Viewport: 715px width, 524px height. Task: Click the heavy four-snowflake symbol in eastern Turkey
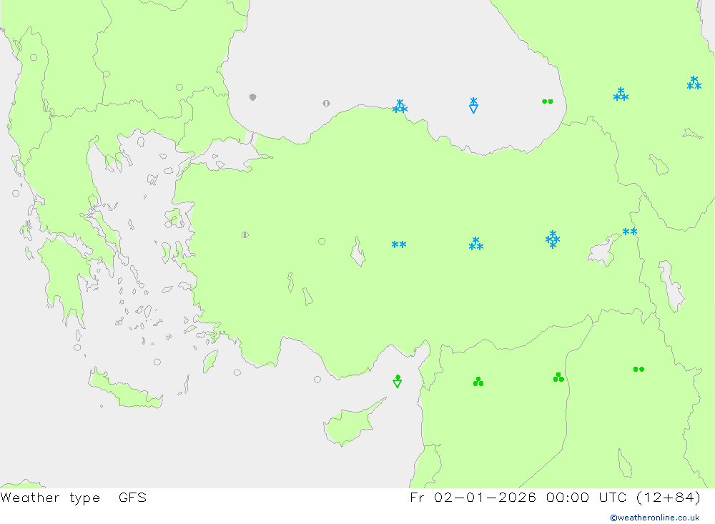tap(553, 239)
